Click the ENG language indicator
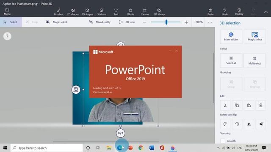Image resolution: width=271 pixels, height=152 pixels. pos(240,148)
